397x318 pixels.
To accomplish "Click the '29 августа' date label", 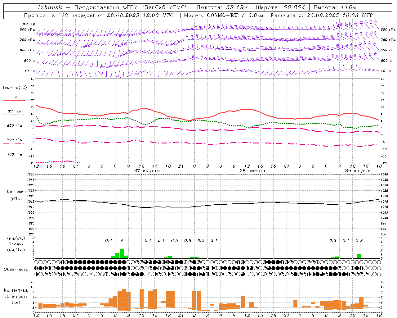I will pos(358,171).
